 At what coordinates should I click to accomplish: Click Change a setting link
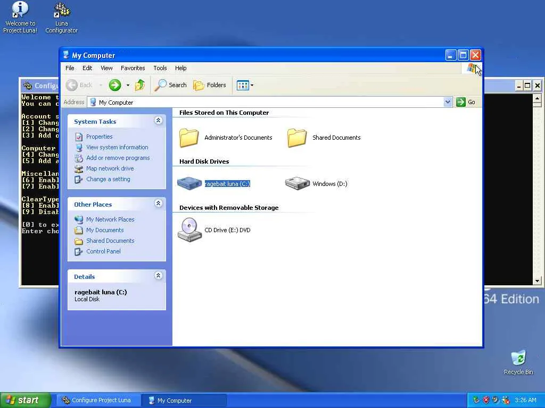tap(108, 179)
